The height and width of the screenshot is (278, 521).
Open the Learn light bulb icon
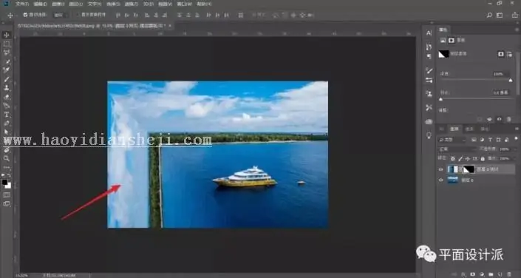(429, 135)
